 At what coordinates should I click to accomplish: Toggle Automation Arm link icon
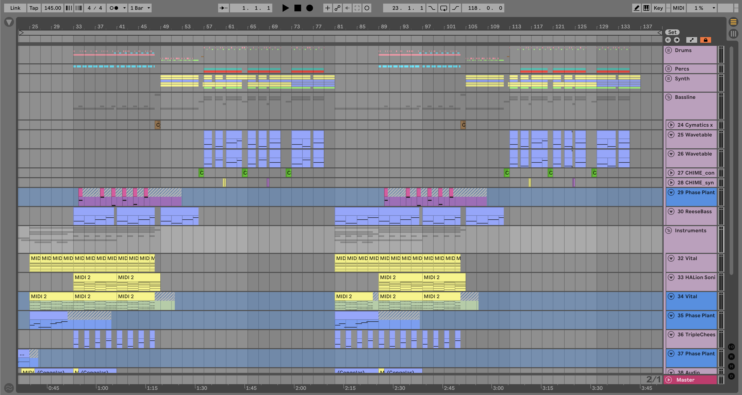tap(337, 8)
